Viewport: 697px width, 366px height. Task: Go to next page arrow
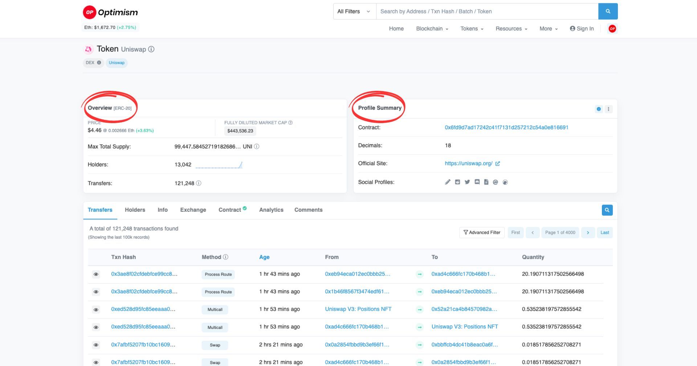click(588, 233)
